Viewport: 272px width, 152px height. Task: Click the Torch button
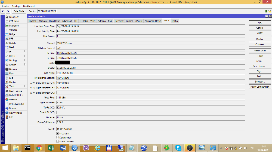(260, 56)
